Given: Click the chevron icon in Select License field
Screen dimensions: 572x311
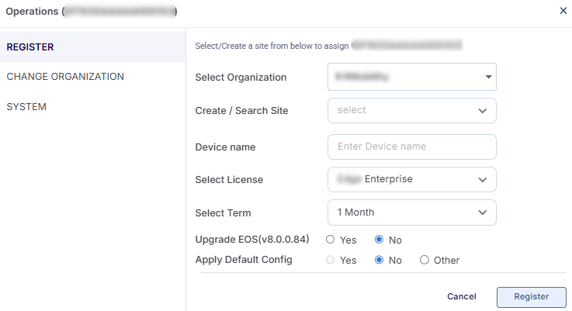Looking at the screenshot, I should (483, 180).
